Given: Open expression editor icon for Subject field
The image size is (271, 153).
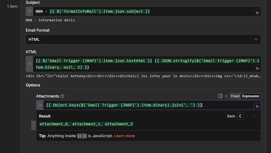Looking at the screenshot, I should (x=257, y=13).
